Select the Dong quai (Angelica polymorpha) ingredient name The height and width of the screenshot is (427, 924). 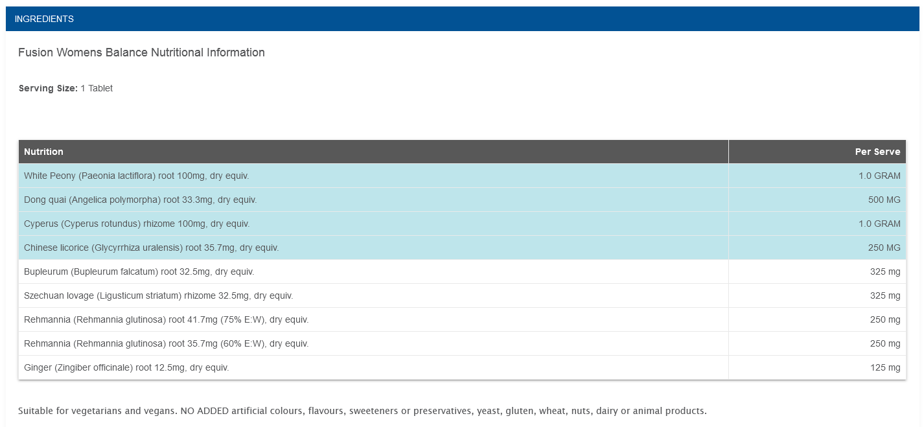[x=140, y=200]
